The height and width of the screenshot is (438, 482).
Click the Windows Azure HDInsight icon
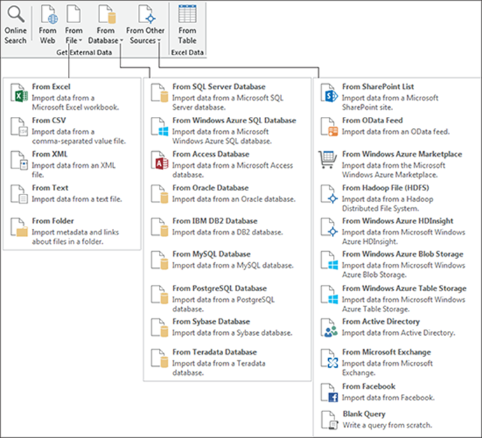(x=329, y=227)
